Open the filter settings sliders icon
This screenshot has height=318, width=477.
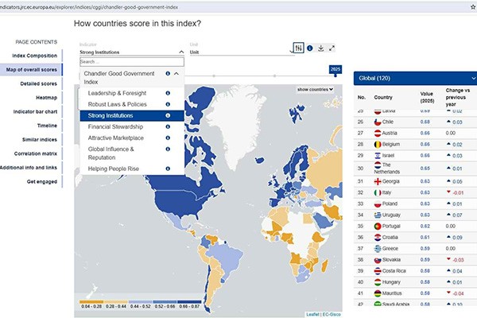[x=299, y=48]
